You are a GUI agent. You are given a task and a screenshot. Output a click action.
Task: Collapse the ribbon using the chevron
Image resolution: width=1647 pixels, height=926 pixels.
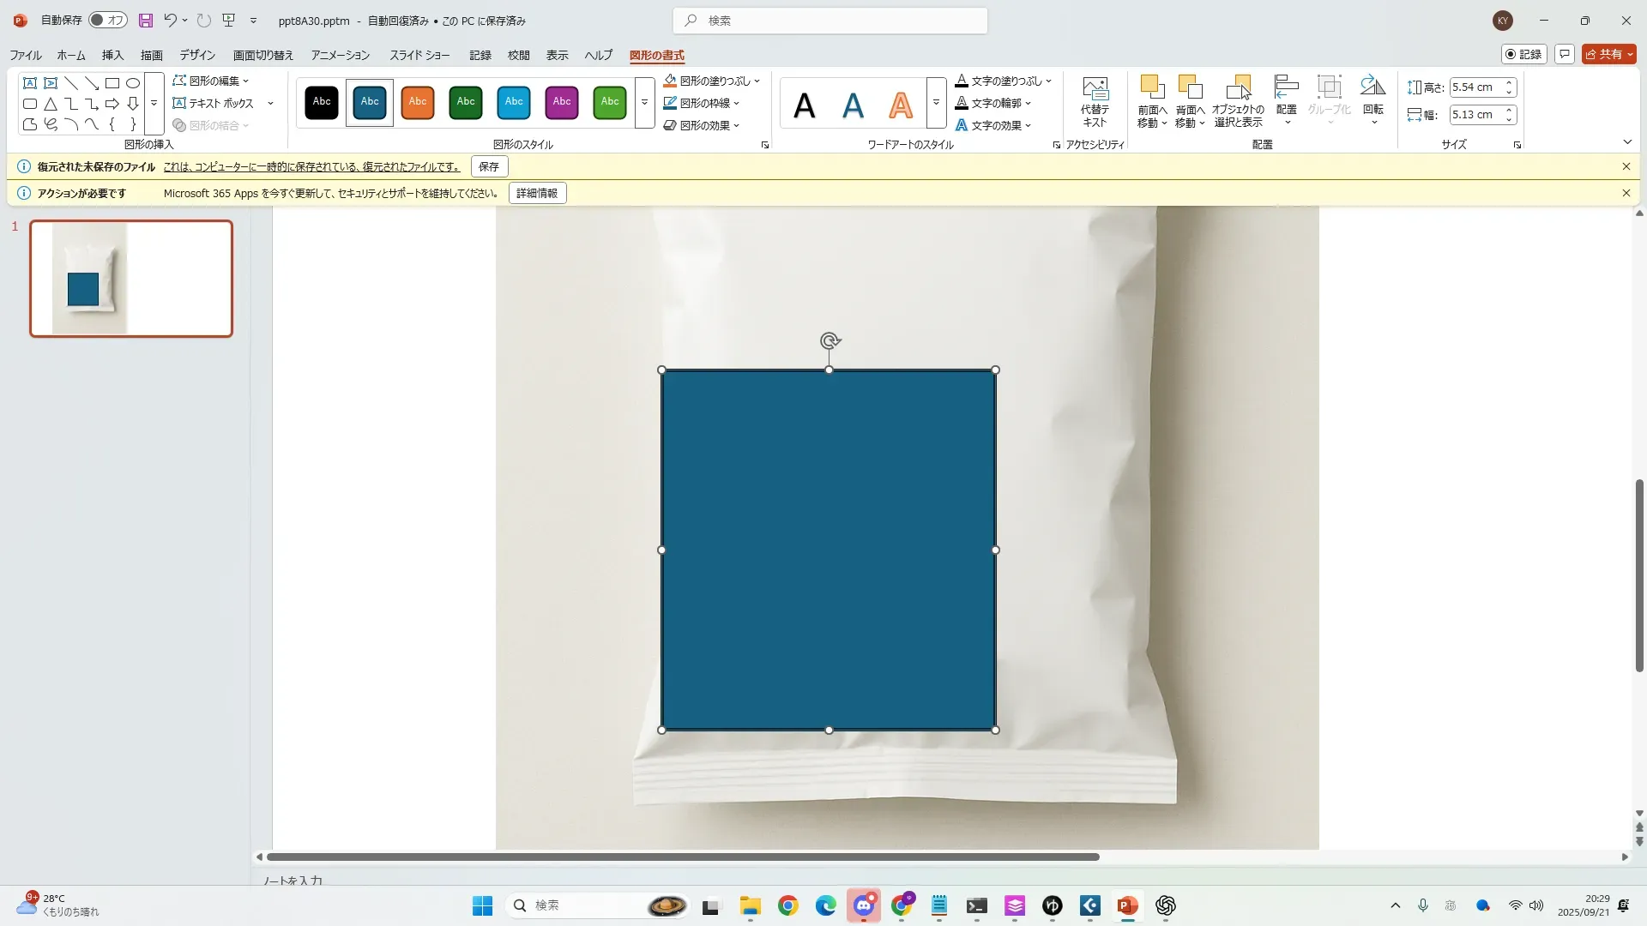click(1627, 142)
